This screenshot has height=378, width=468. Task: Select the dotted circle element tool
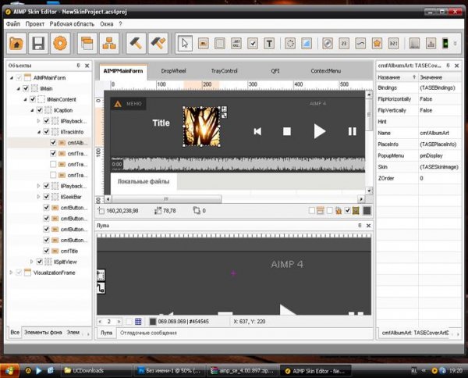(290, 44)
